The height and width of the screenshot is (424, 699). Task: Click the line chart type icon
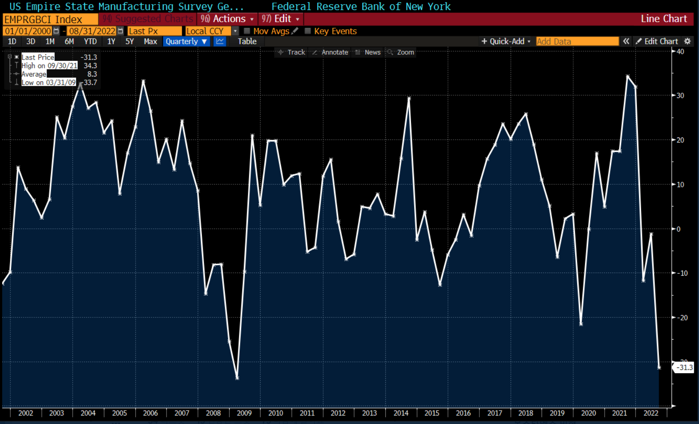[220, 41]
